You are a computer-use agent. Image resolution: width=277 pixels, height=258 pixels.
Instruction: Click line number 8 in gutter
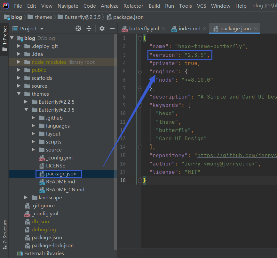124,97
